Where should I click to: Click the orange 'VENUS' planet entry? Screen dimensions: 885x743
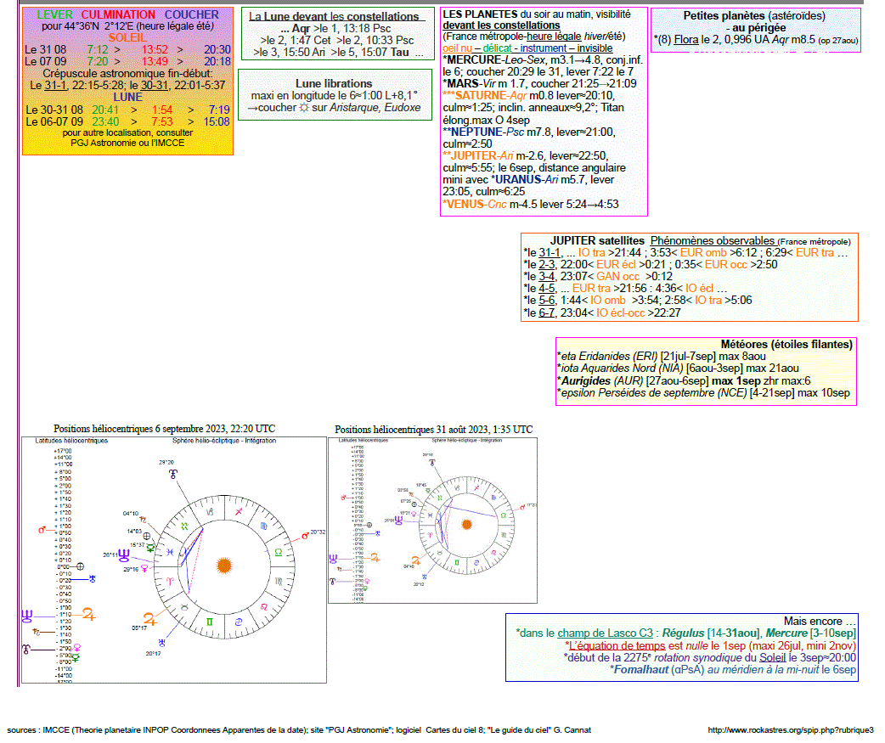(465, 205)
